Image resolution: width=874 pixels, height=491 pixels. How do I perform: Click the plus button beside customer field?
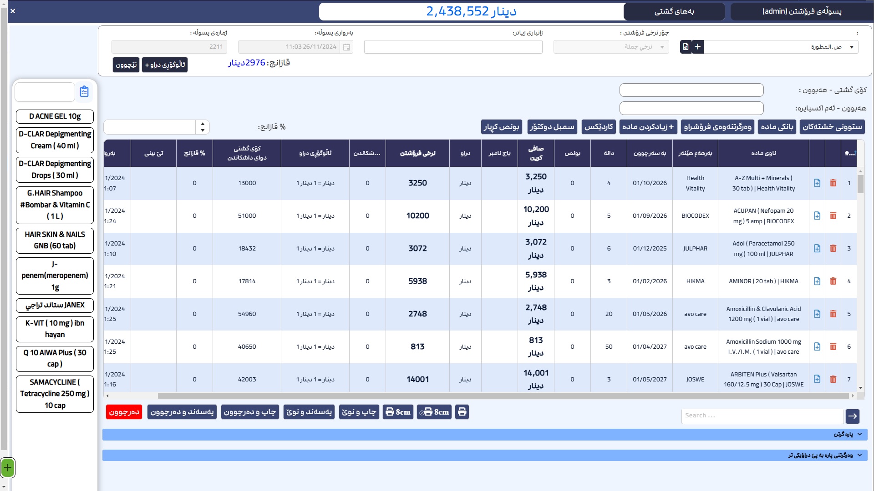[697, 47]
